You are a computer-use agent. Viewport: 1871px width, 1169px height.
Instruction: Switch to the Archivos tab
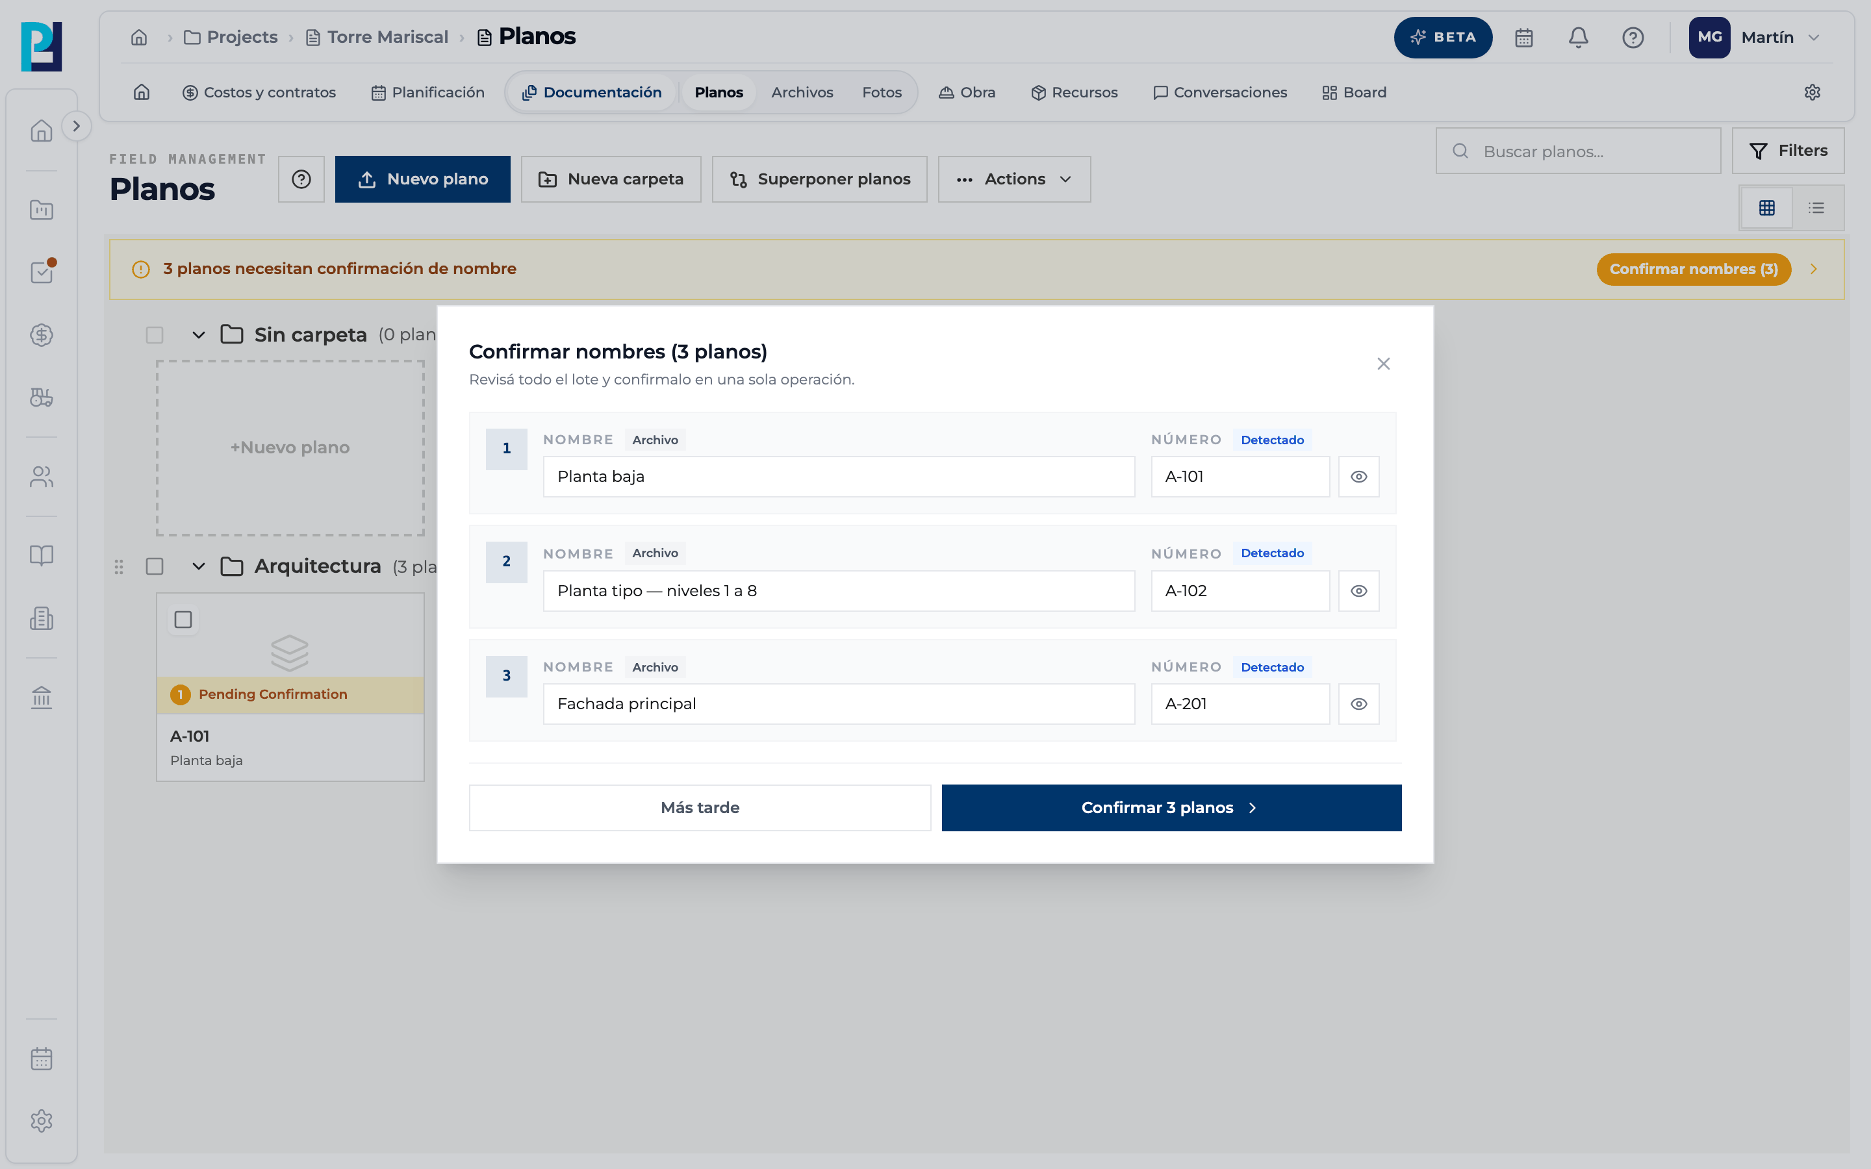[x=802, y=92]
